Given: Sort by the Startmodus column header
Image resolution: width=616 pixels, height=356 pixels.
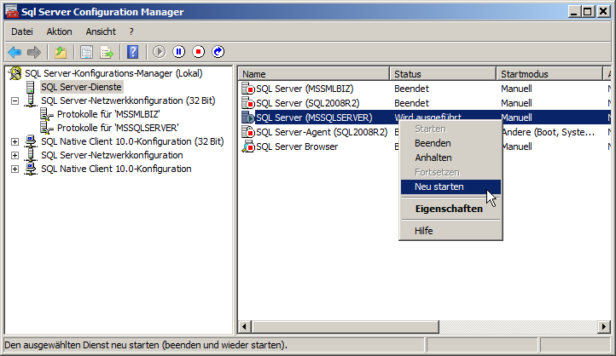Looking at the screenshot, I should click(x=549, y=74).
